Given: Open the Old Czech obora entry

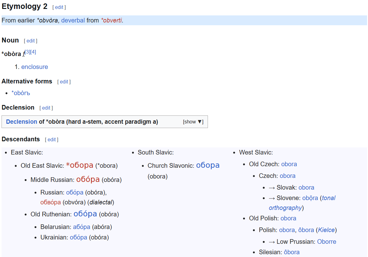Looking at the screenshot, I should 289,164.
